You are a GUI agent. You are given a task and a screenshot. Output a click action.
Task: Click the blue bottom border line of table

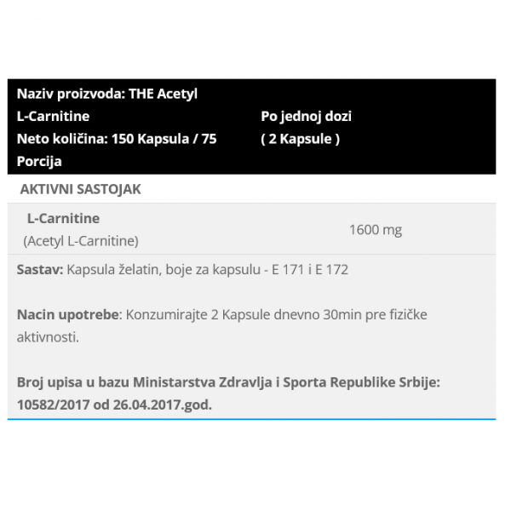[251, 419]
